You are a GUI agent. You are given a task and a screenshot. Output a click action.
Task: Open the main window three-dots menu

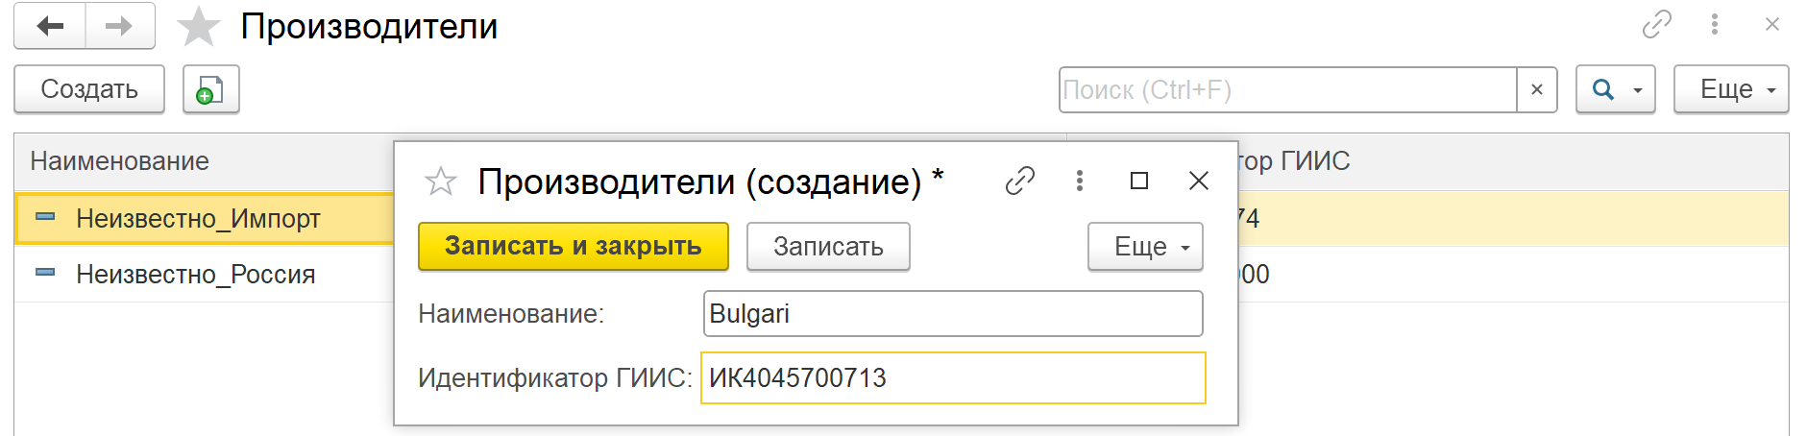[1715, 24]
